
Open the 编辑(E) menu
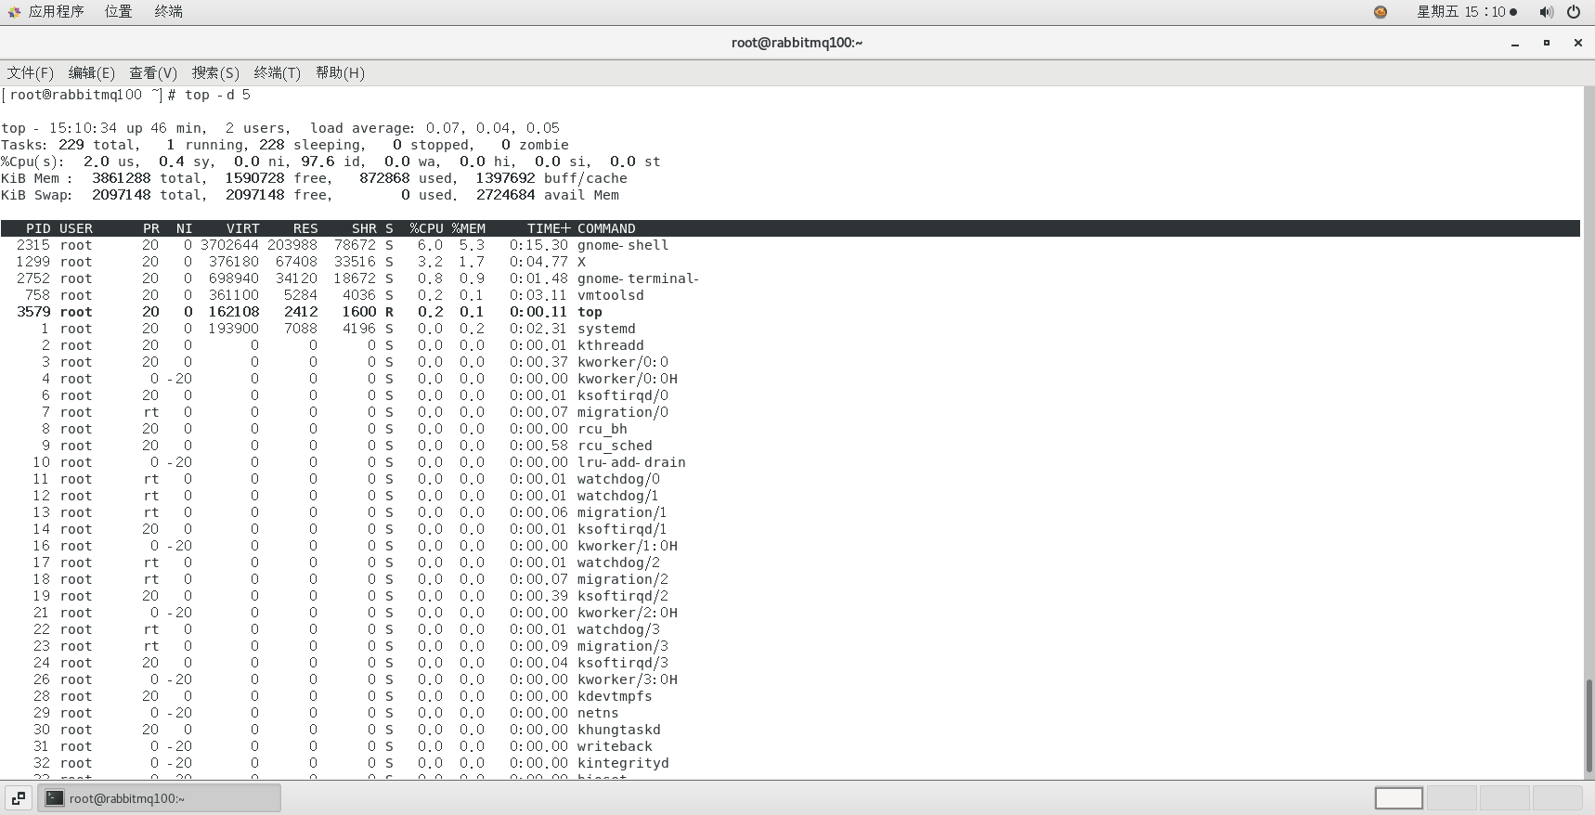[92, 72]
